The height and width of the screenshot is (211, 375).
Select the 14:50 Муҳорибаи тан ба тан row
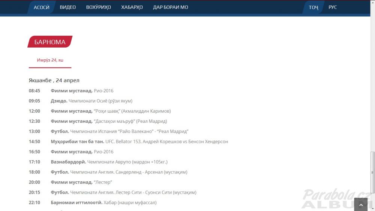tap(128, 142)
